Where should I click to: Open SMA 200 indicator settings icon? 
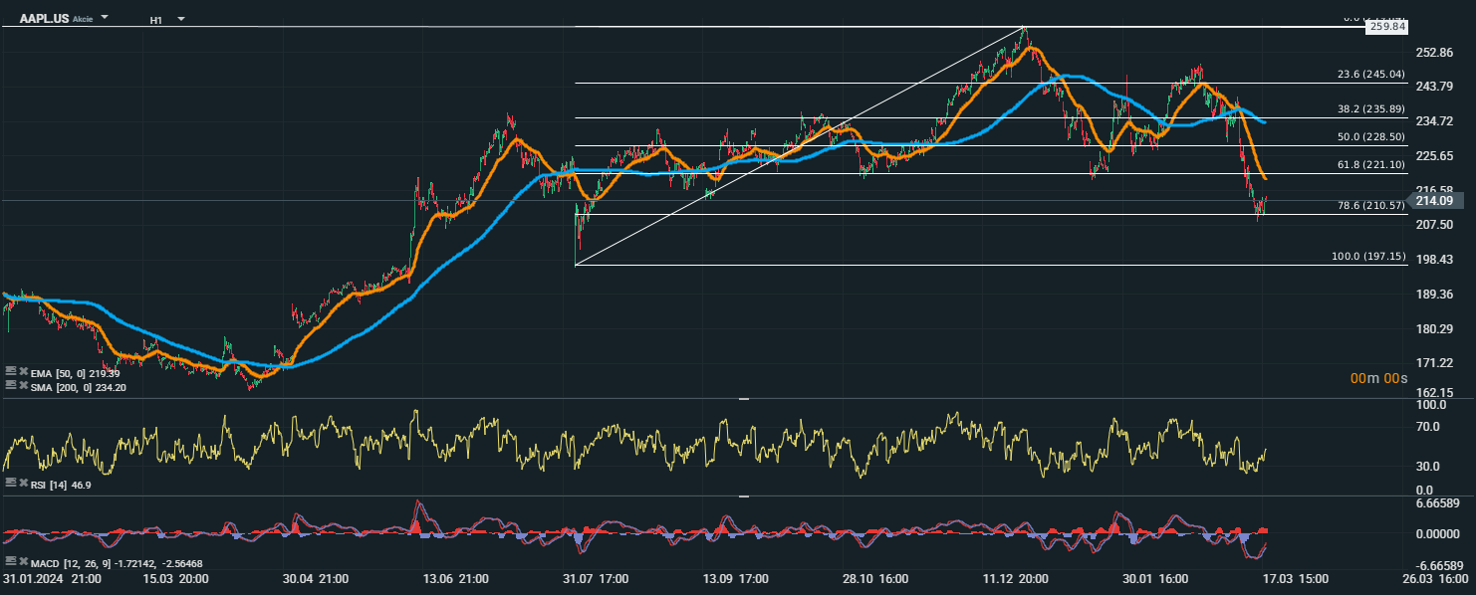pos(10,384)
